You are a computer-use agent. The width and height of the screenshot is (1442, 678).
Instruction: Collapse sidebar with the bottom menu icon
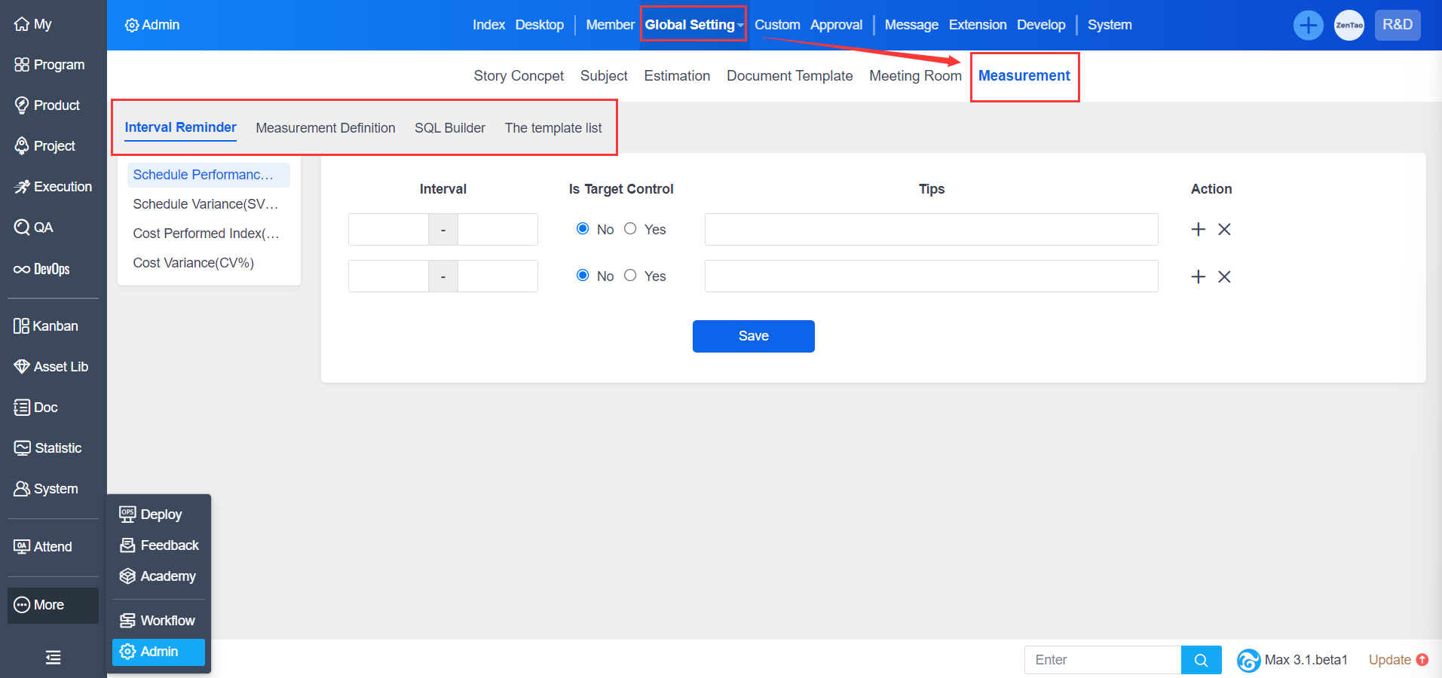[53, 658]
